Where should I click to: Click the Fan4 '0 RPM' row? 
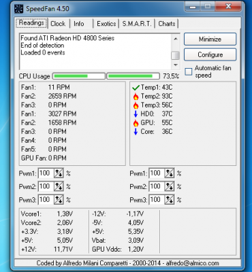[44, 141]
